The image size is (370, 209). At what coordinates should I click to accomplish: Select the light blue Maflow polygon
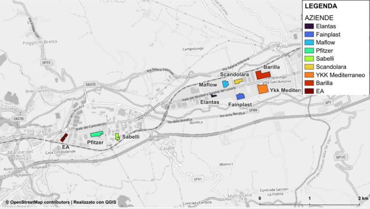click(225, 84)
